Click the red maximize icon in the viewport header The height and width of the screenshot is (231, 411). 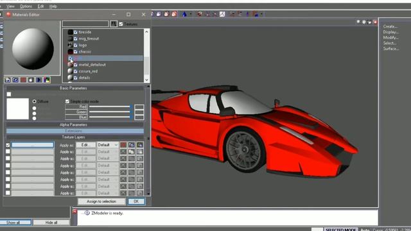point(375,22)
